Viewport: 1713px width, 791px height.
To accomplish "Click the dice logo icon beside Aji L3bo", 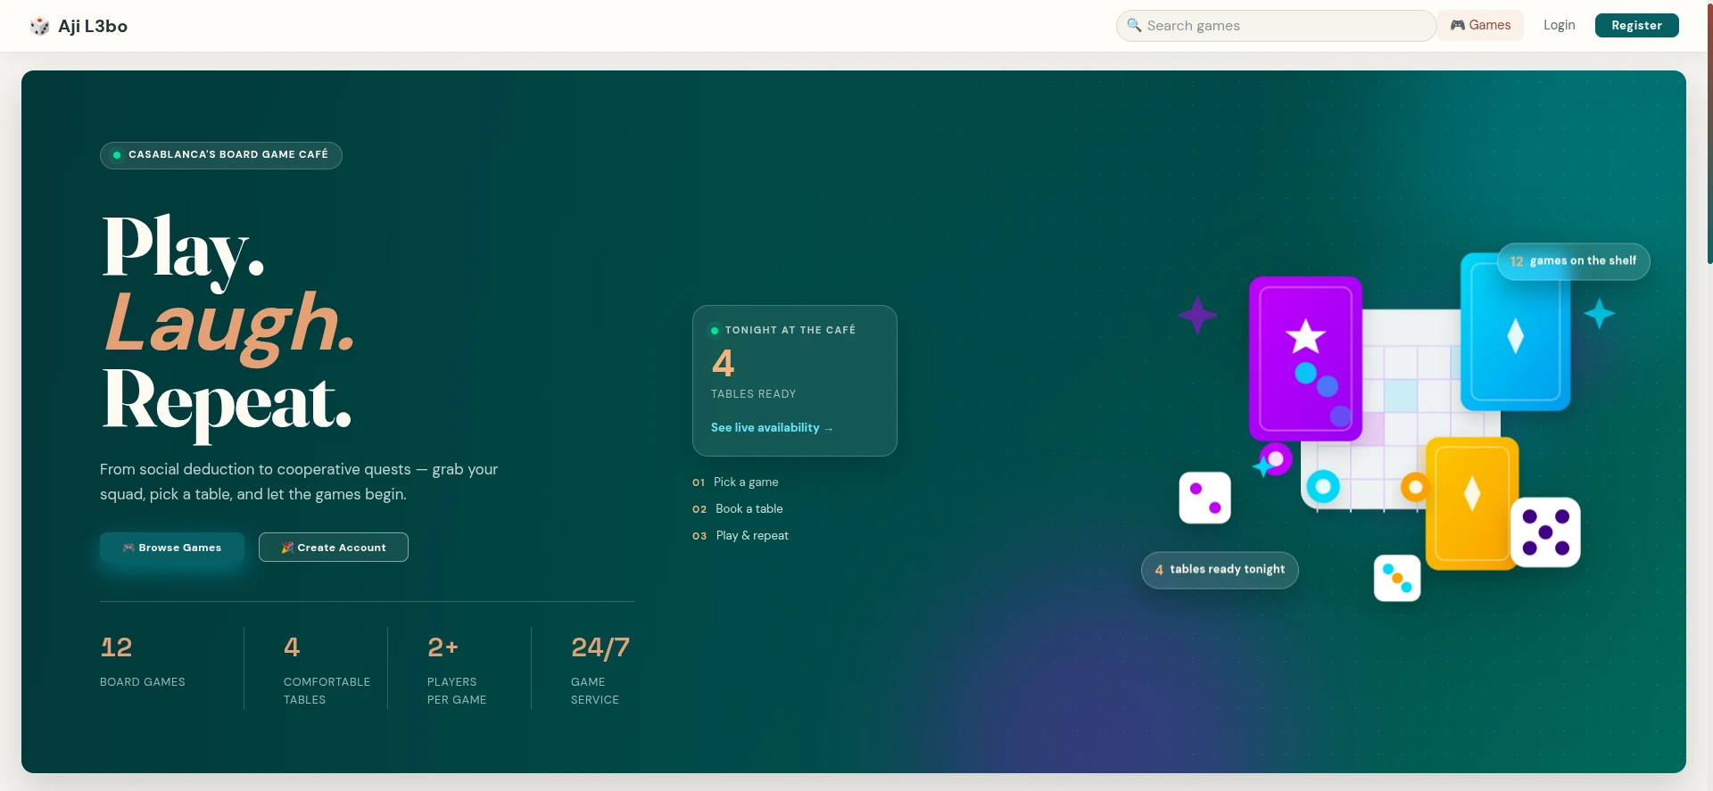I will 39,26.
